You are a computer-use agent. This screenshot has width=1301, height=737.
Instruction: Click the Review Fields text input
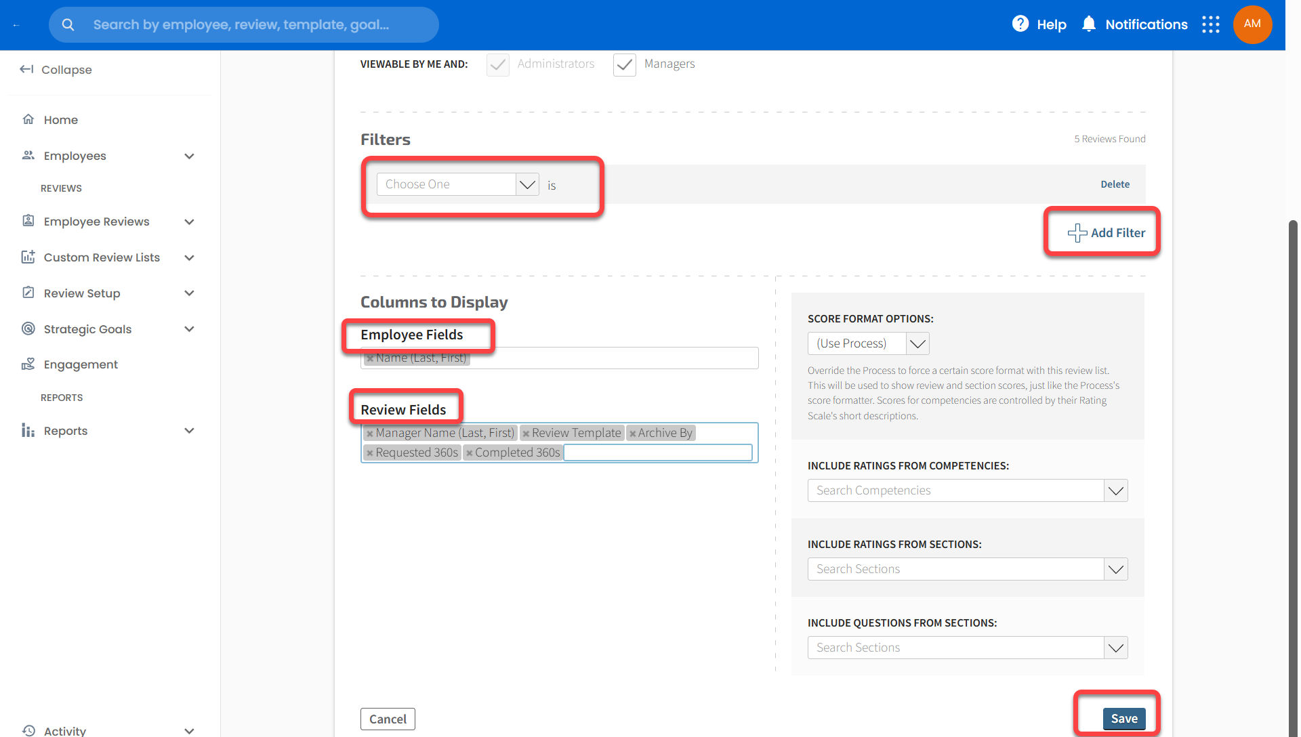pos(657,452)
